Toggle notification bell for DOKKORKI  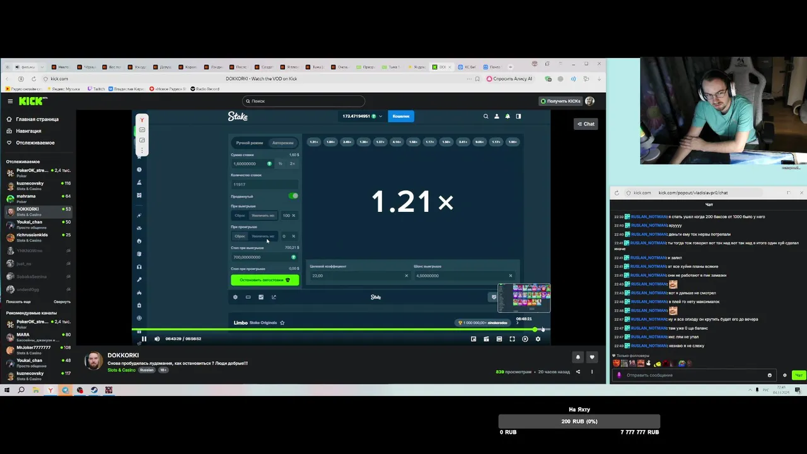(578, 358)
